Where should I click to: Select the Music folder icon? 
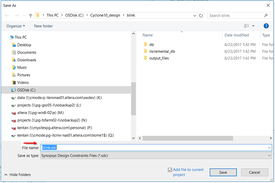(15, 68)
